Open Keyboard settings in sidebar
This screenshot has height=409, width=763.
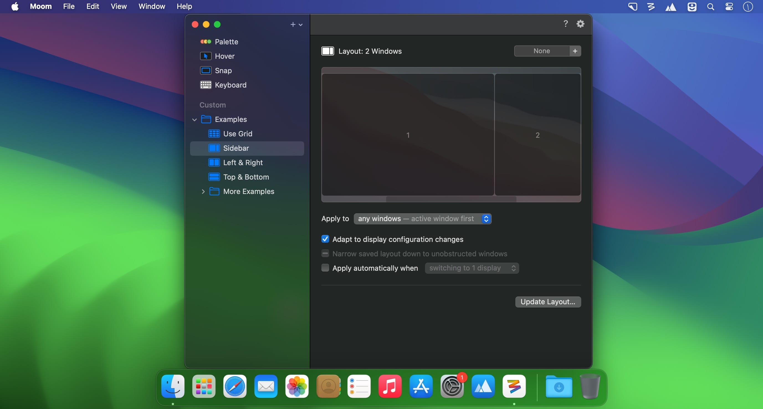tap(230, 85)
